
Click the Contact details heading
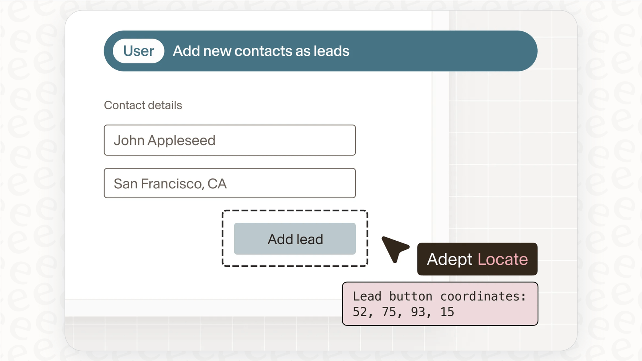[x=143, y=105]
